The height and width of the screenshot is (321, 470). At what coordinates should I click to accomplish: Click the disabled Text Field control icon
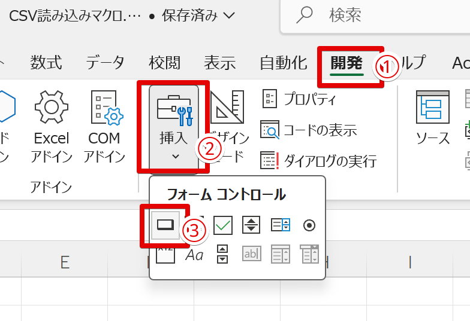pyautogui.click(x=252, y=254)
